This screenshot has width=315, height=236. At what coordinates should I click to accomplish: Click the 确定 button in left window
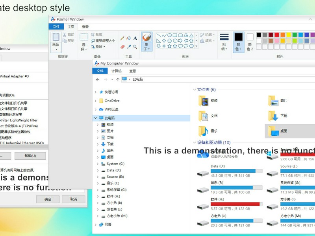(x=48, y=199)
